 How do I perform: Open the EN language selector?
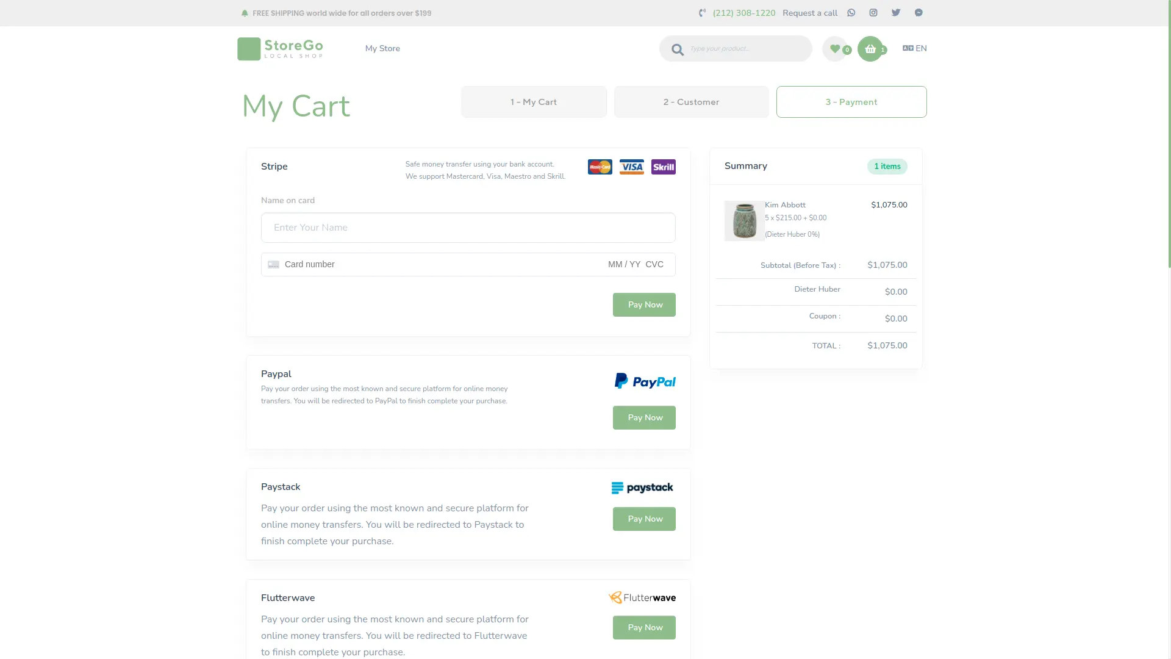point(915,48)
